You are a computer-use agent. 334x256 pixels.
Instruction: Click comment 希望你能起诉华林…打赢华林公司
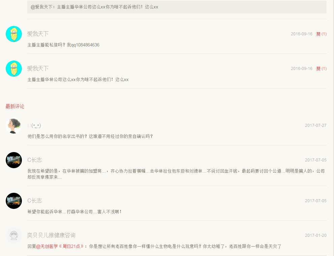click(74, 212)
